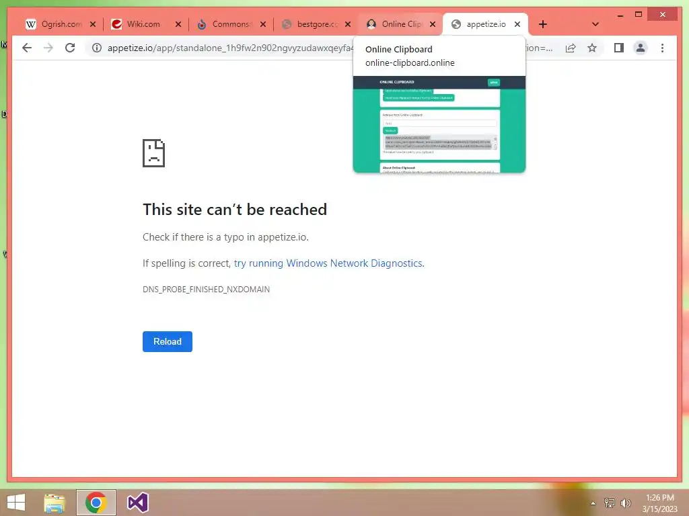View site information icon in address bar

97,48
